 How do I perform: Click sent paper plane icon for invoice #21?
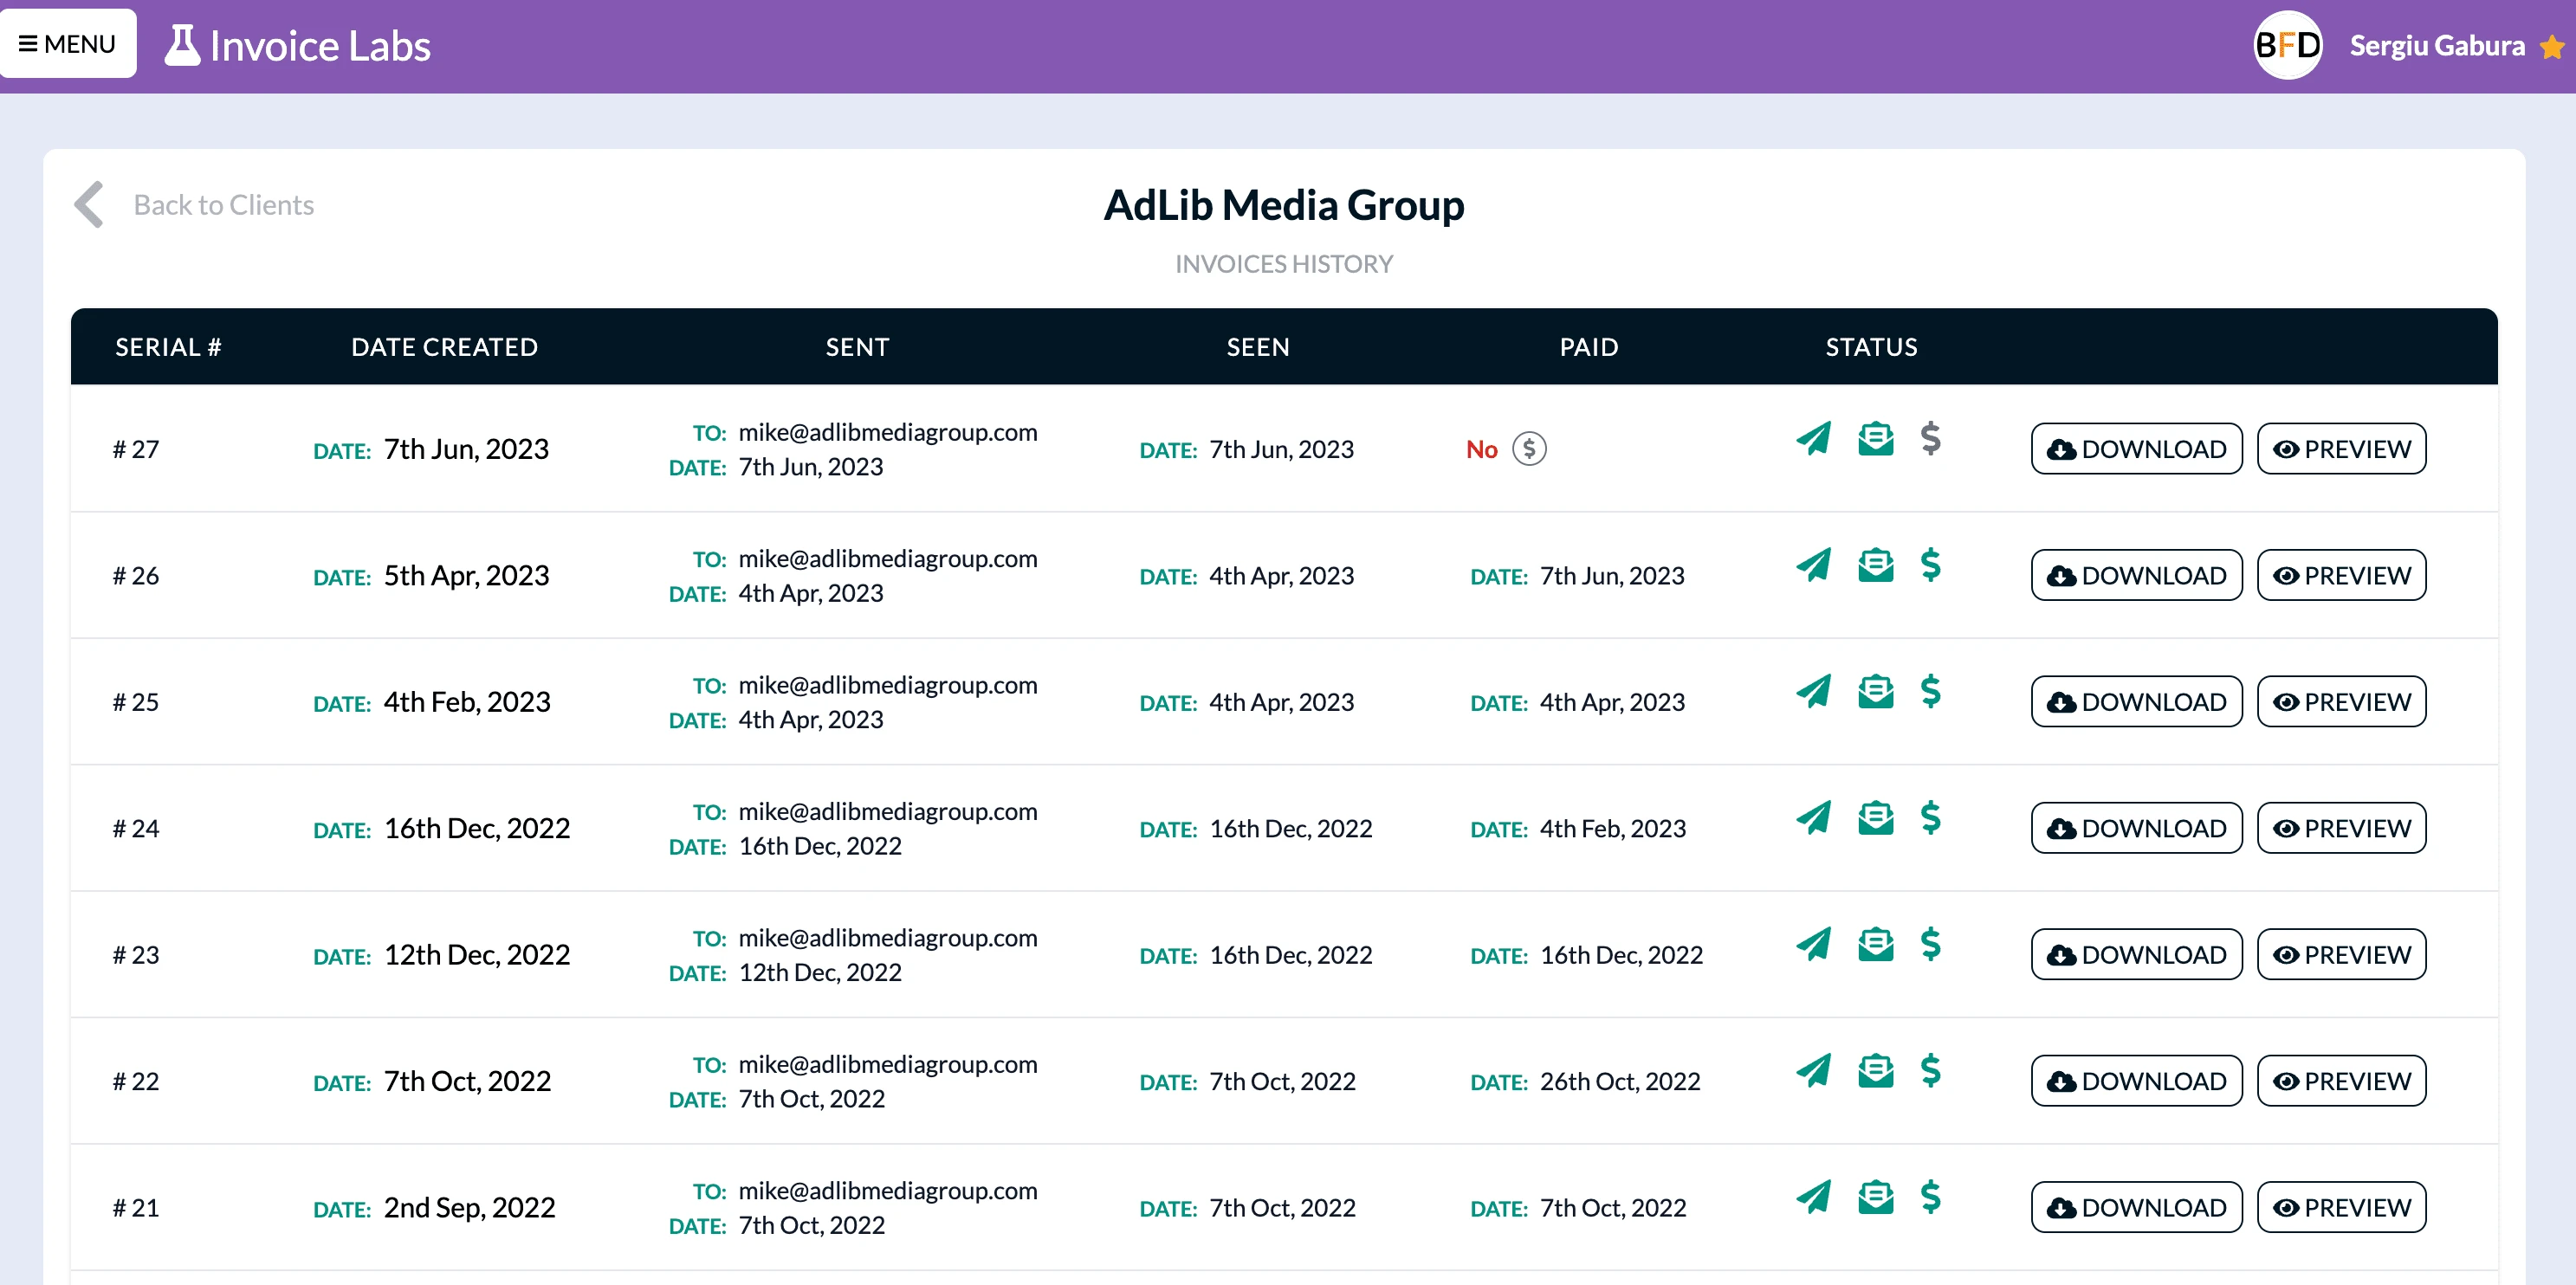[x=1813, y=1196]
